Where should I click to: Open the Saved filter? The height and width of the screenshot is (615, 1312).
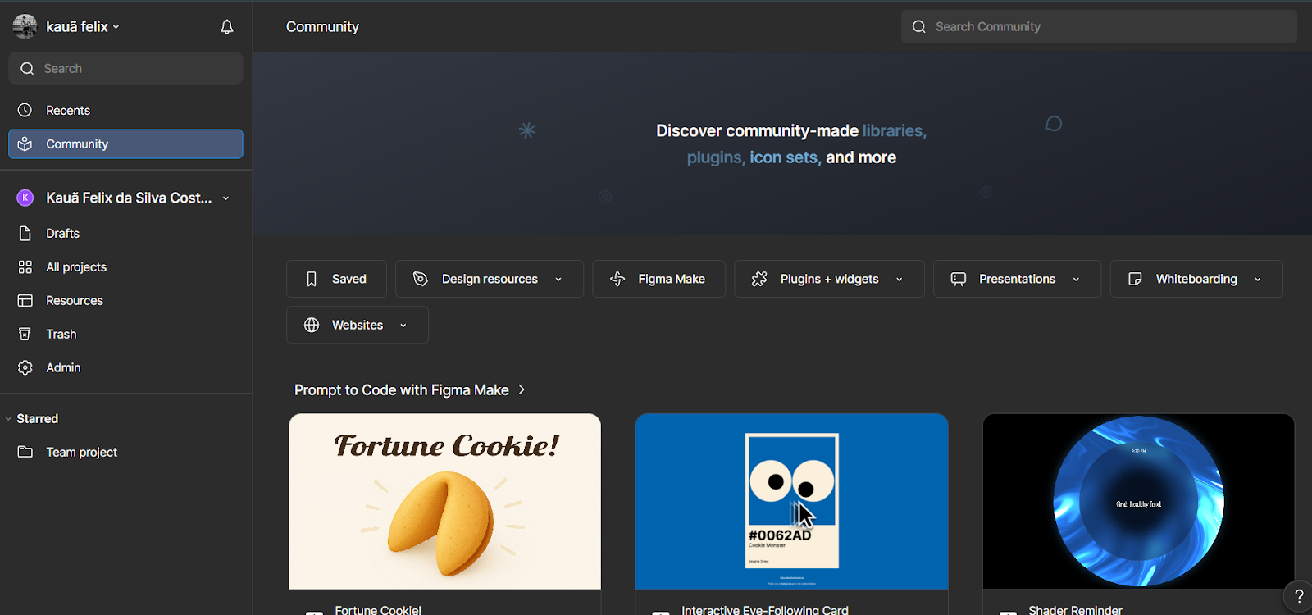click(x=336, y=279)
